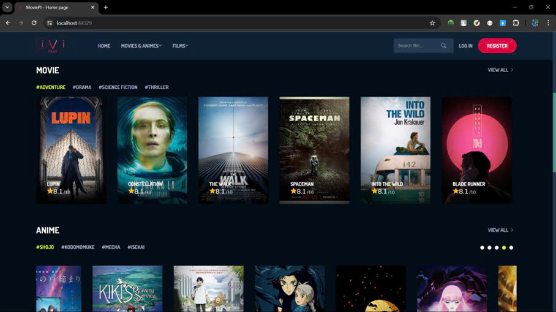
Task: Expand the Films dropdown menu
Action: pyautogui.click(x=180, y=46)
